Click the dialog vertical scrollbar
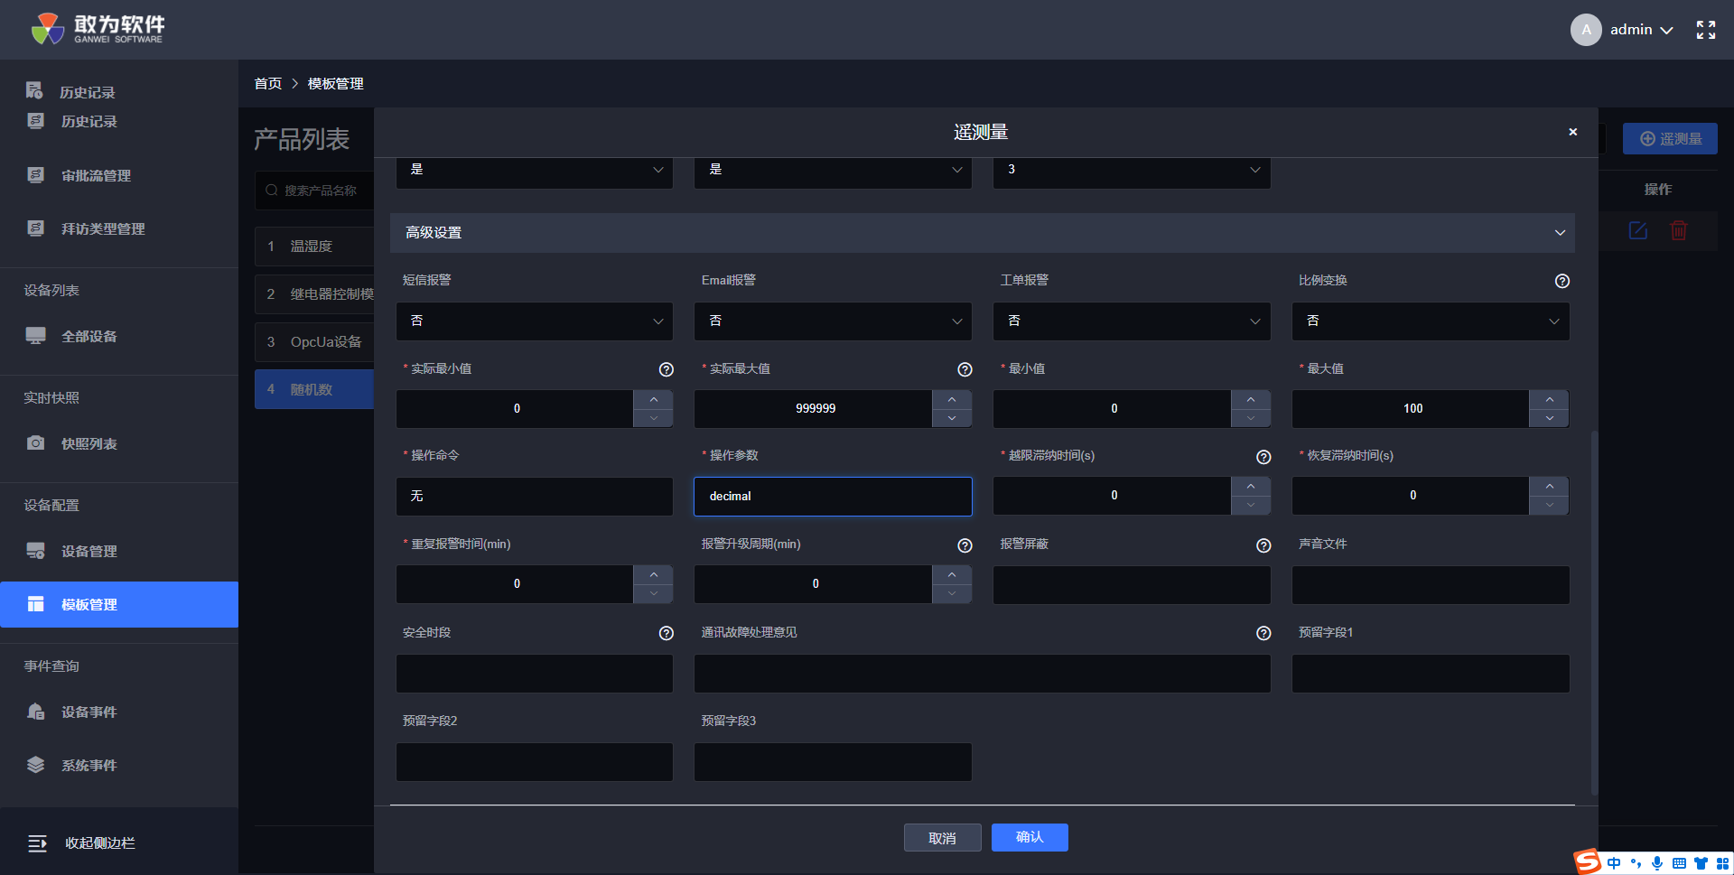This screenshot has width=1734, height=875. 1594,612
